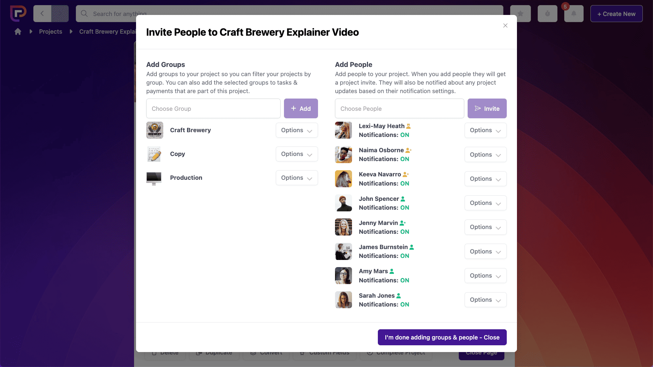
Task: Go to Projects in breadcrumb
Action: pyautogui.click(x=51, y=32)
